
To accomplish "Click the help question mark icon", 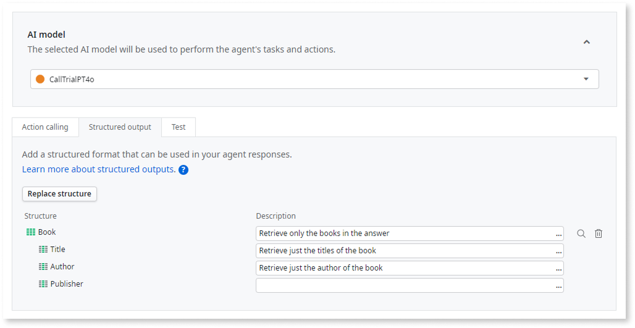I will point(183,170).
